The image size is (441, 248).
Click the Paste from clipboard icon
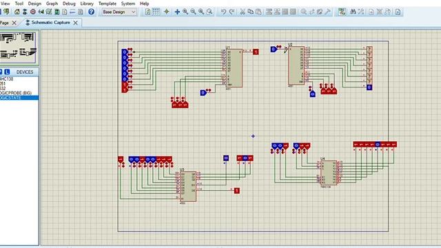(x=258, y=12)
